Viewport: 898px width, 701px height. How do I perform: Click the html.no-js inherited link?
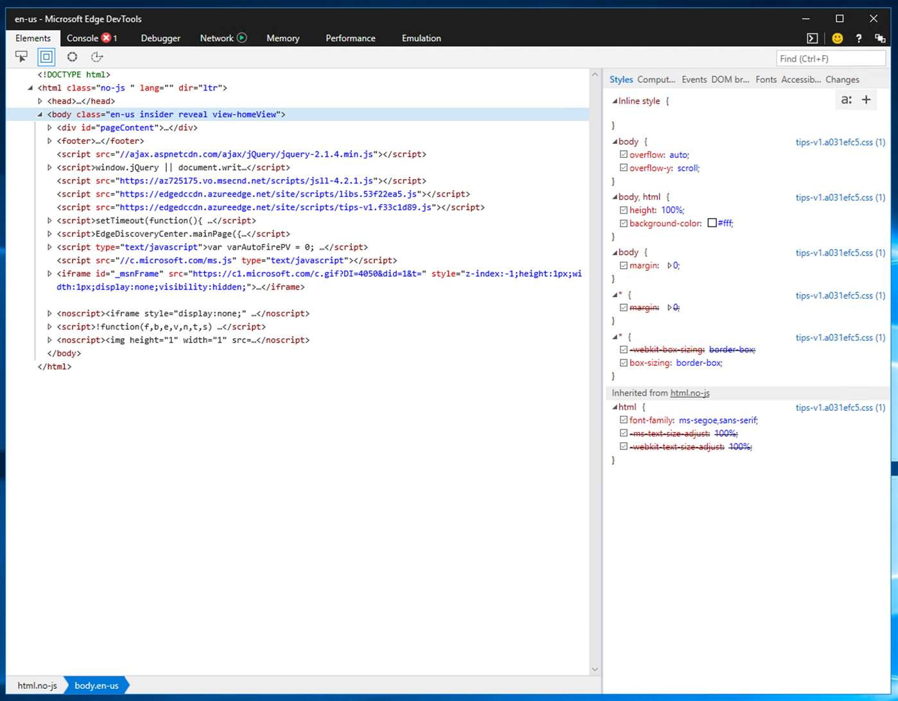pos(689,393)
